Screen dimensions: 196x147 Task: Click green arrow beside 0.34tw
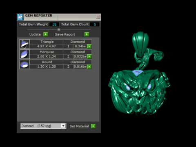pyautogui.click(x=89, y=46)
